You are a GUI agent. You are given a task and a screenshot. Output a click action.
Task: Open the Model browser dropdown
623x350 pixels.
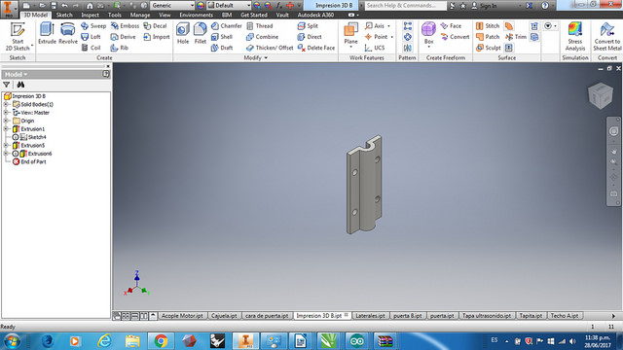coord(17,74)
